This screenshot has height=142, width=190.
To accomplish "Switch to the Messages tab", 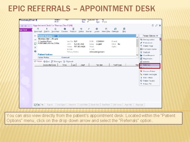I will coord(56,62).
